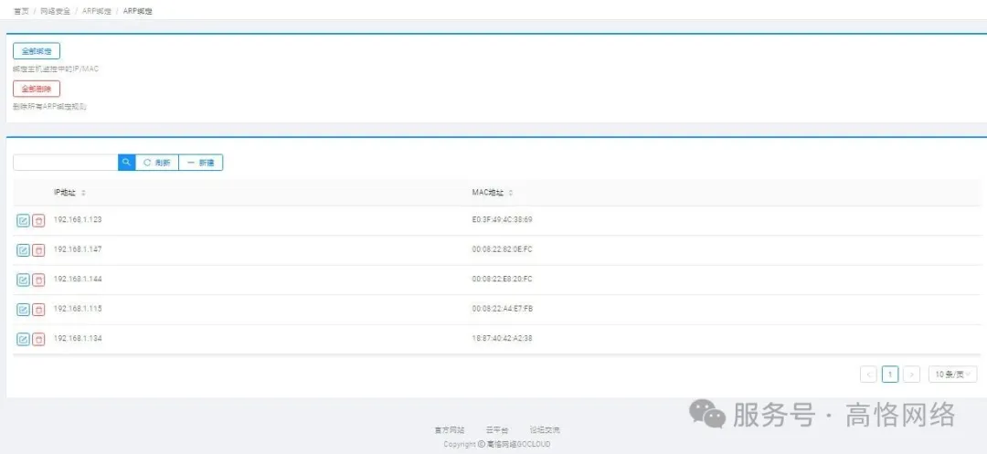This screenshot has height=454, width=987.
Task: Select the IP cell 192.168.1.147
Action: tap(78, 249)
